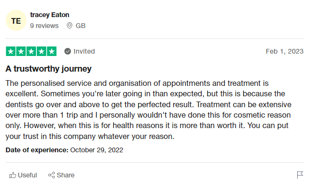Select the third green star
The image size is (310, 185).
coord(31,51)
